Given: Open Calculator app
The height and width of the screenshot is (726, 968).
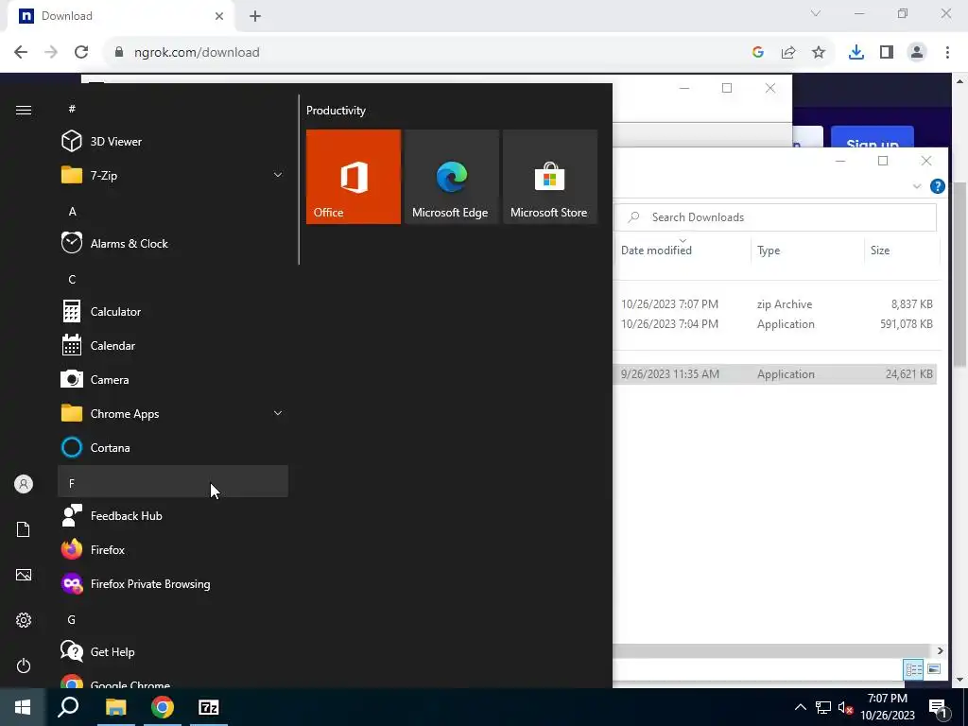Looking at the screenshot, I should (173, 312).
